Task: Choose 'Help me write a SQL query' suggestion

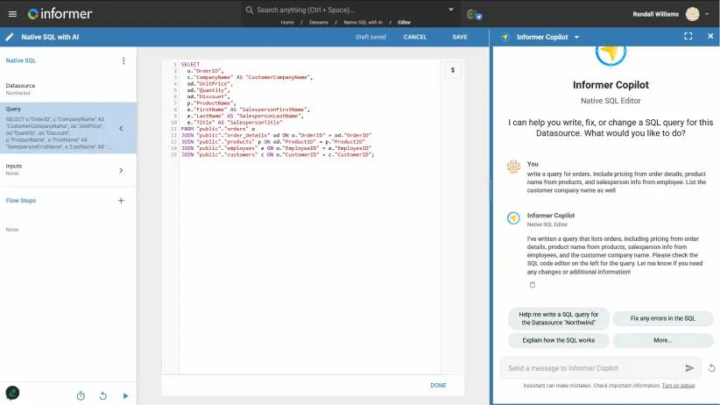Action: click(x=558, y=318)
